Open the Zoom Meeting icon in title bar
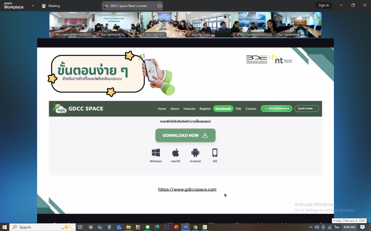The height and width of the screenshot is (231, 371). click(x=44, y=6)
